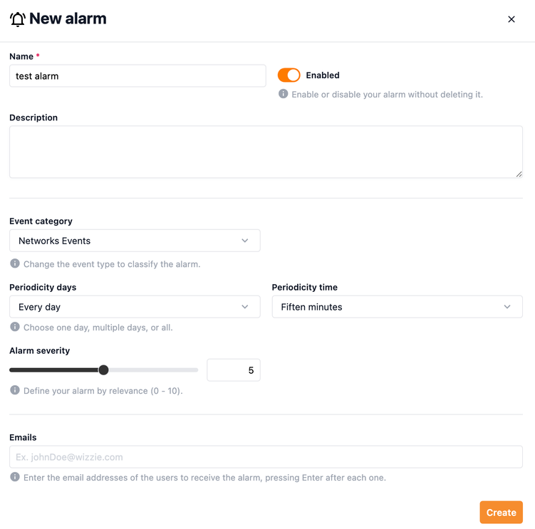Click the chevron arrow in Every day selector
The width and height of the screenshot is (535, 529).
point(245,307)
